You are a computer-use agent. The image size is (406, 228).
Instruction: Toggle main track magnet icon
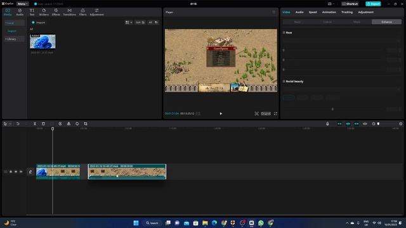point(339,124)
